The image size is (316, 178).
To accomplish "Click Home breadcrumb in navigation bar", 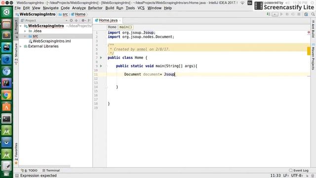I will click(x=79, y=14).
